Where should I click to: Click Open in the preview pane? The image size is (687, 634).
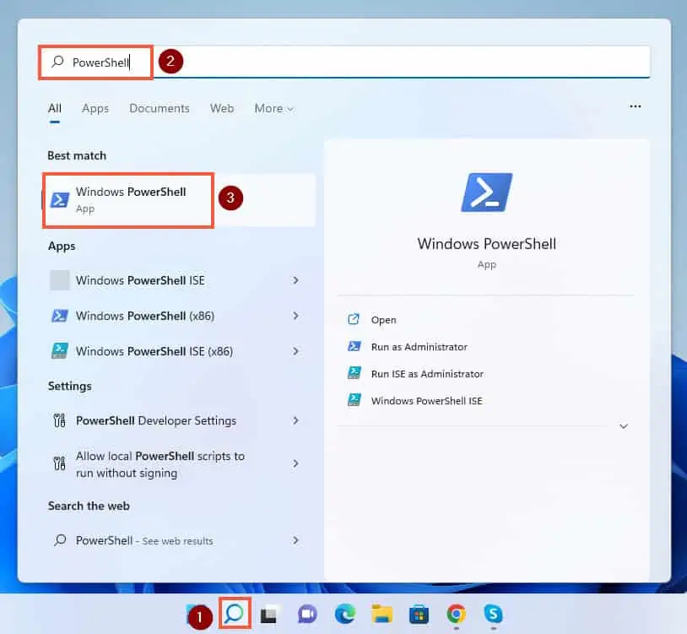(383, 320)
